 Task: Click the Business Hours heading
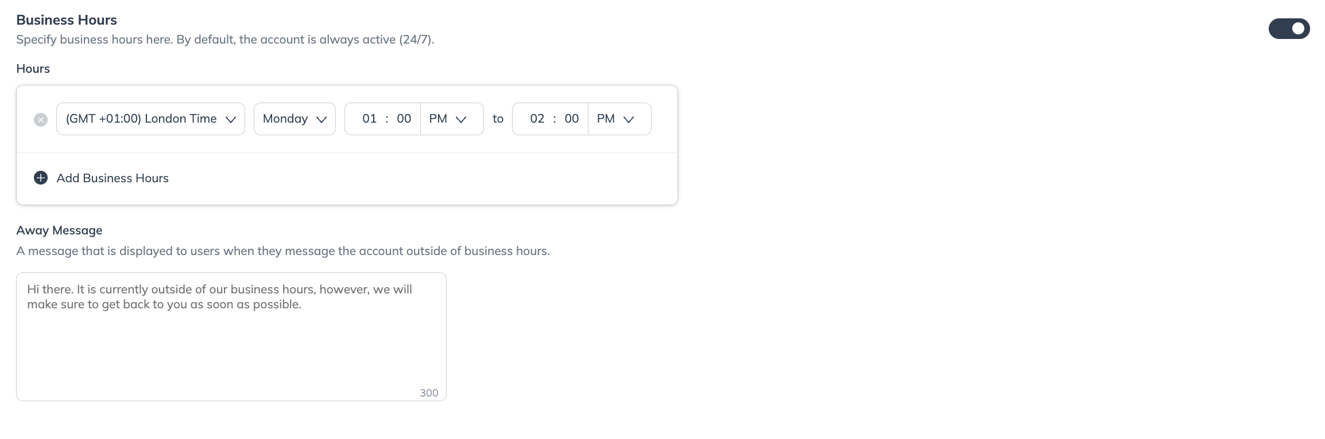tap(67, 20)
